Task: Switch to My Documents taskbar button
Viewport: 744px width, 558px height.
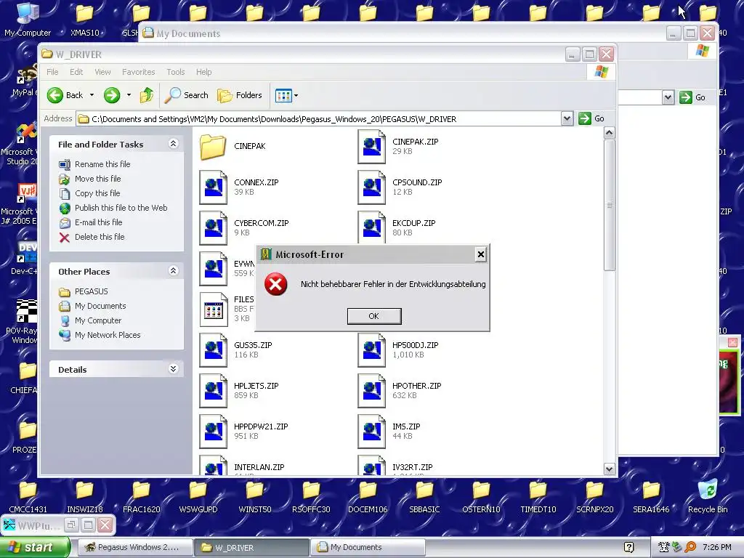Action: pyautogui.click(x=368, y=547)
